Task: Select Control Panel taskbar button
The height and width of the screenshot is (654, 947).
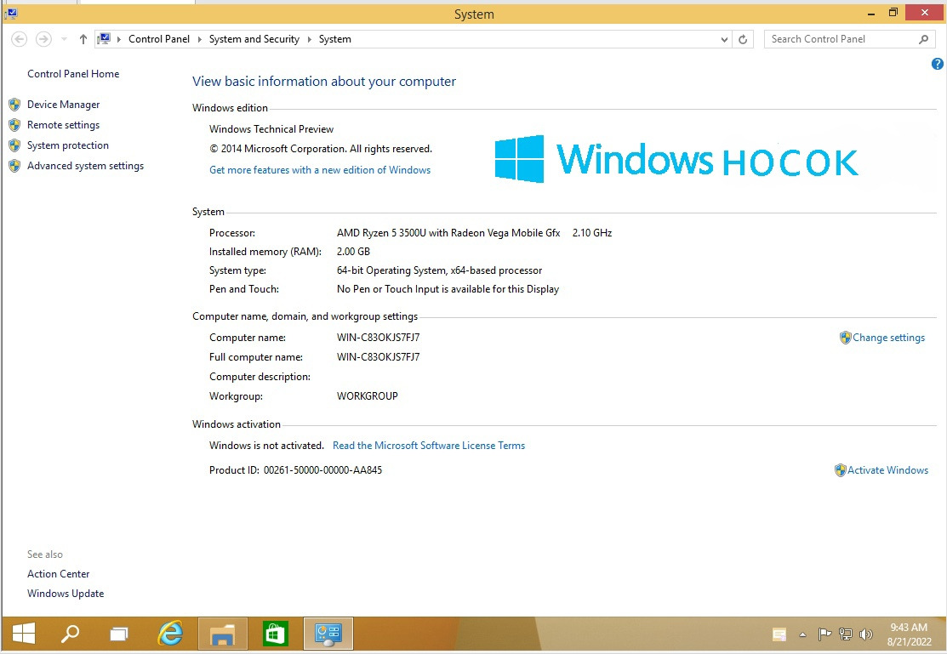Action: click(x=328, y=634)
